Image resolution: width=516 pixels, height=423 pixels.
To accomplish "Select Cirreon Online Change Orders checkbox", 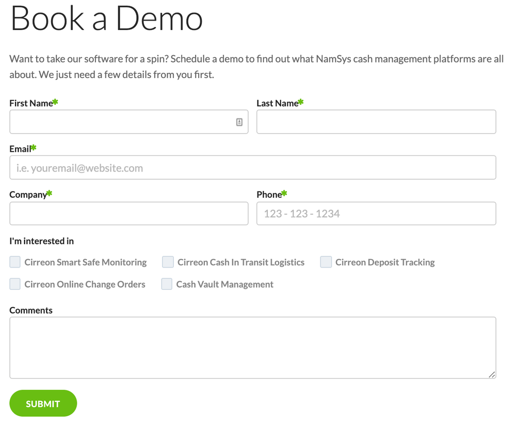I will click(15, 284).
